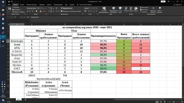Click the percent style icon

89,11
